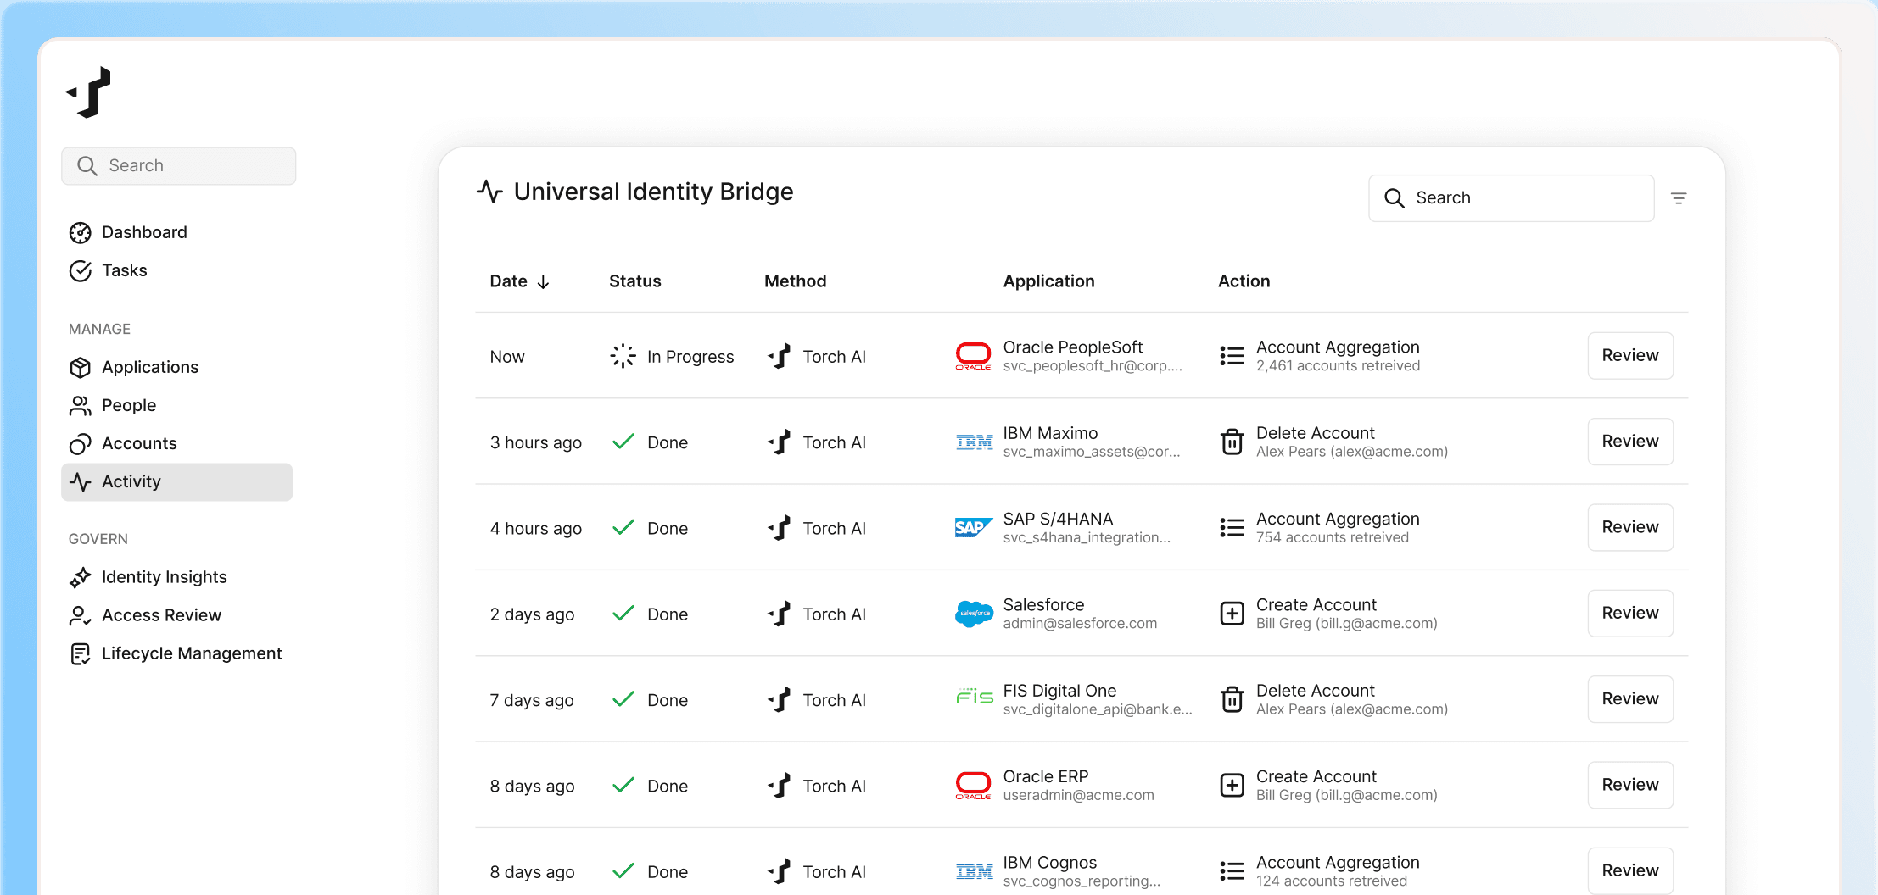The height and width of the screenshot is (895, 1878).
Task: Click the '124 accounts retreived' text
Action: (x=1331, y=881)
